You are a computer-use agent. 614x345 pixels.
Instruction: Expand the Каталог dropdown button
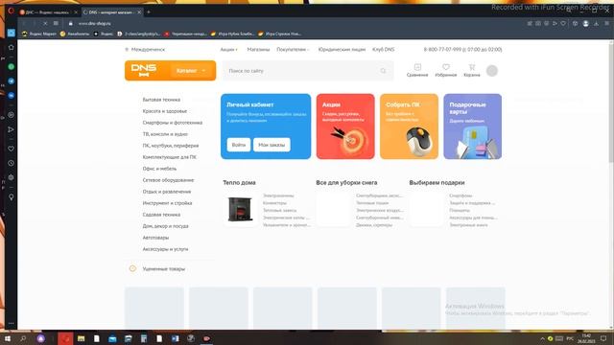tap(191, 71)
